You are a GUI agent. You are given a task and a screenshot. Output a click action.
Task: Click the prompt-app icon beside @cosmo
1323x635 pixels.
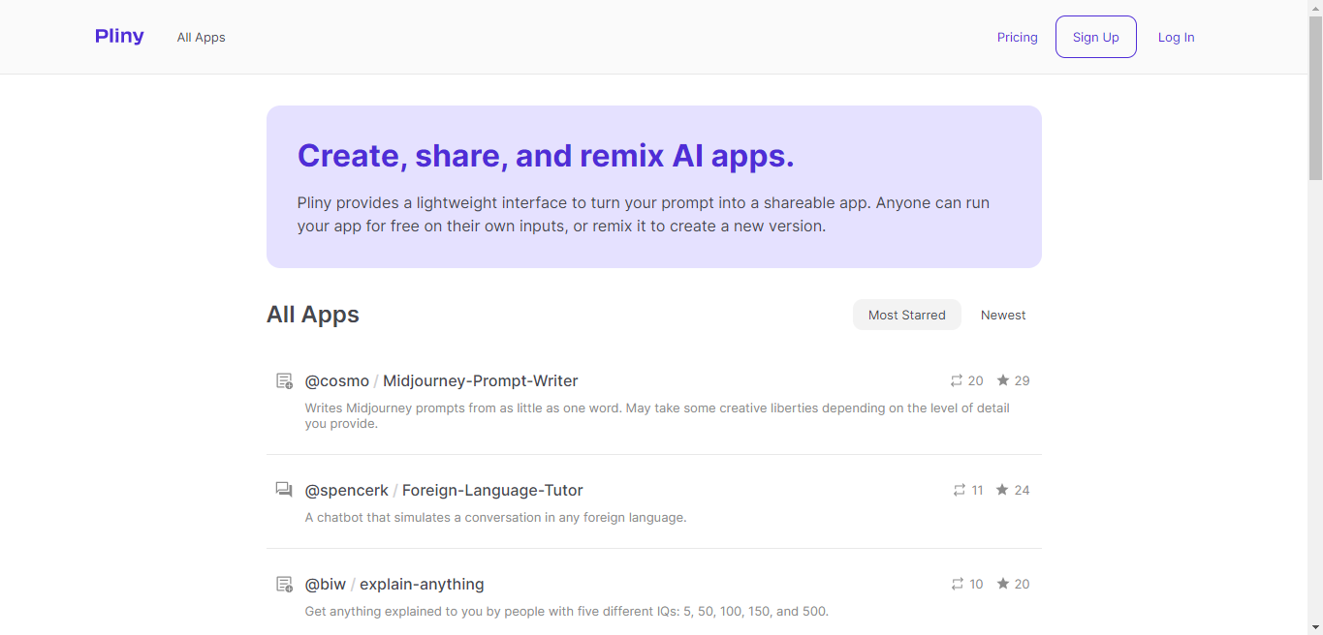(284, 381)
